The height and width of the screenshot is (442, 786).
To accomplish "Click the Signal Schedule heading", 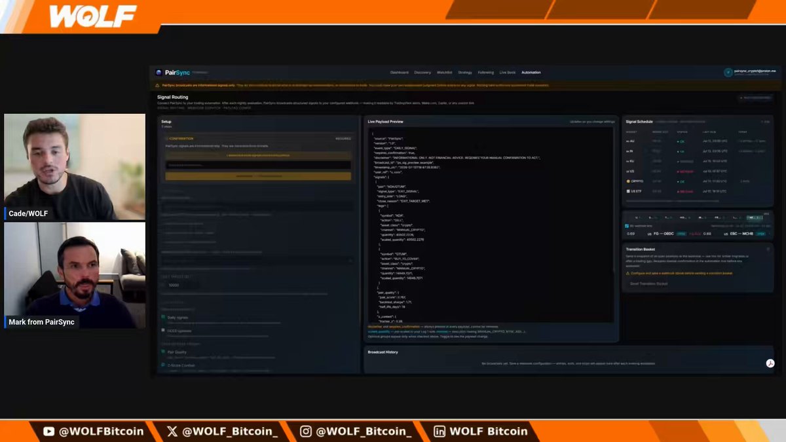I will (x=639, y=121).
